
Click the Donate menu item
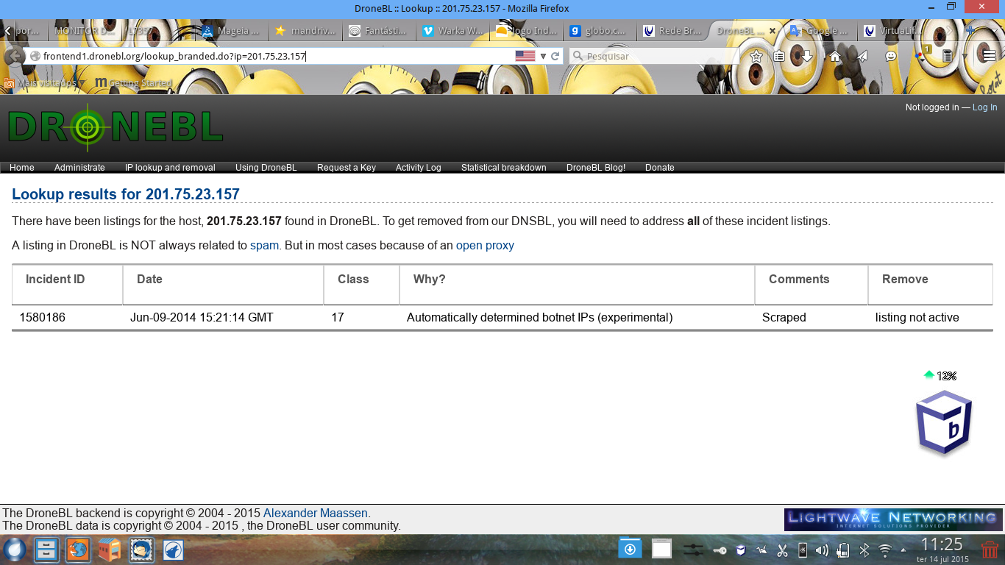[660, 168]
